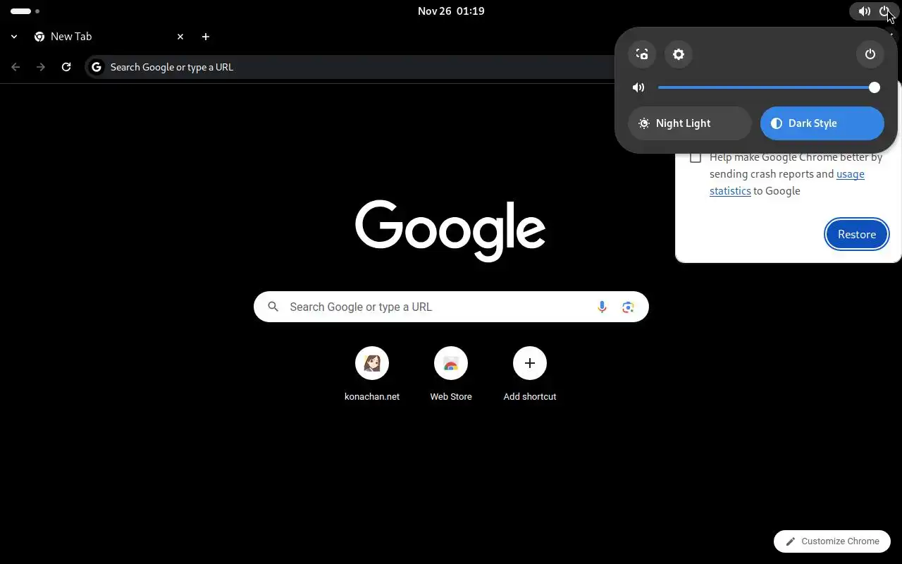Image resolution: width=902 pixels, height=564 pixels.
Task: Click the Google icon in the address bar
Action: click(x=97, y=67)
